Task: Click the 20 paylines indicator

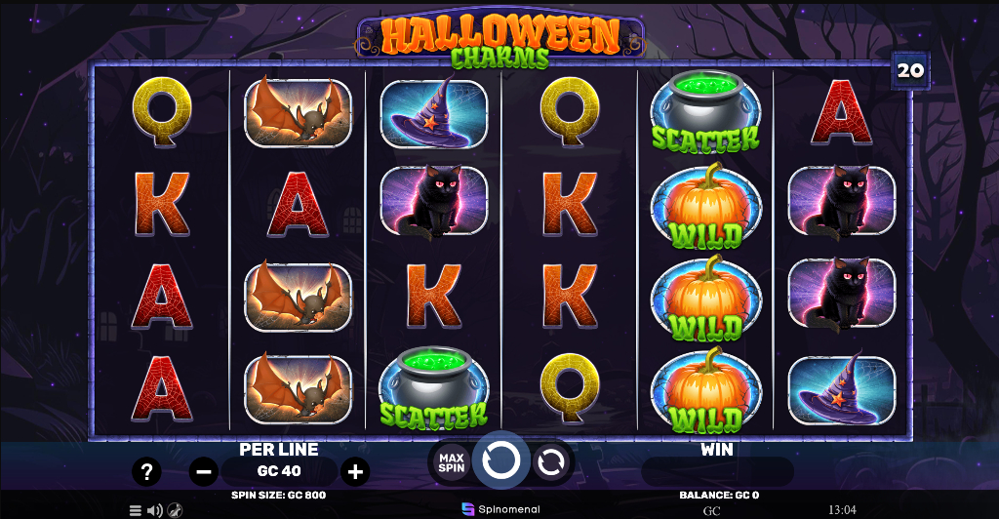Action: (x=910, y=70)
